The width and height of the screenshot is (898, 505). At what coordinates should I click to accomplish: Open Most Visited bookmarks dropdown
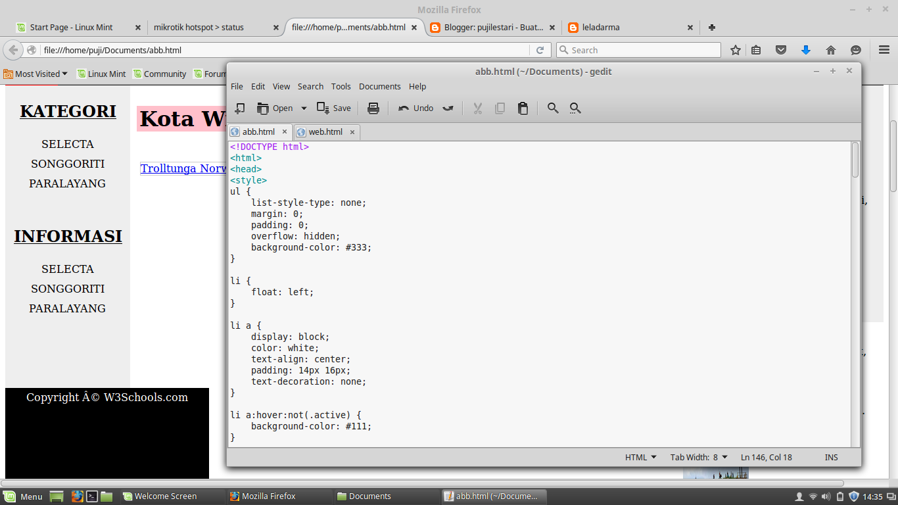[x=36, y=74]
